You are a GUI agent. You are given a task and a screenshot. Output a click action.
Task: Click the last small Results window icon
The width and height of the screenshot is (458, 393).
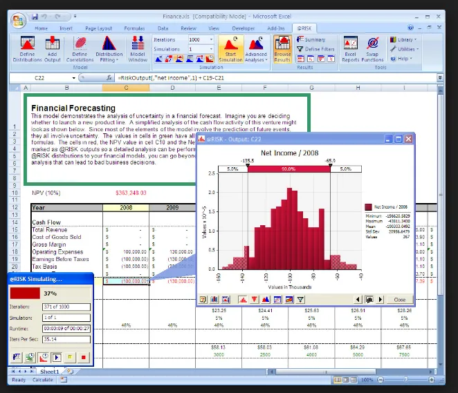click(x=331, y=59)
